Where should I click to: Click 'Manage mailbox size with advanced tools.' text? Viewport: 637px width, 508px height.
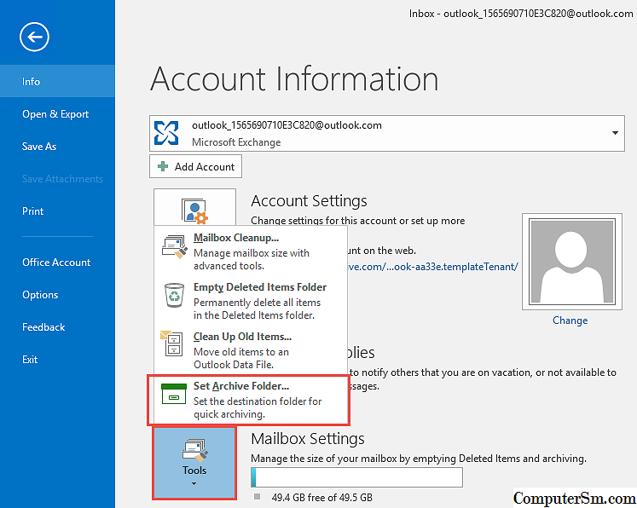click(x=252, y=259)
